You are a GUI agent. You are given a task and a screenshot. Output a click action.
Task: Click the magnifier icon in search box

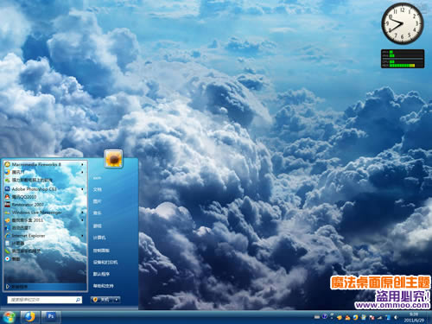coord(78,300)
